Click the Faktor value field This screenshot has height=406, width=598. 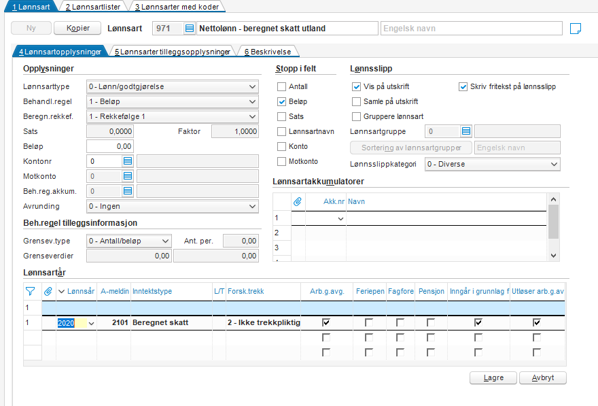tap(235, 131)
